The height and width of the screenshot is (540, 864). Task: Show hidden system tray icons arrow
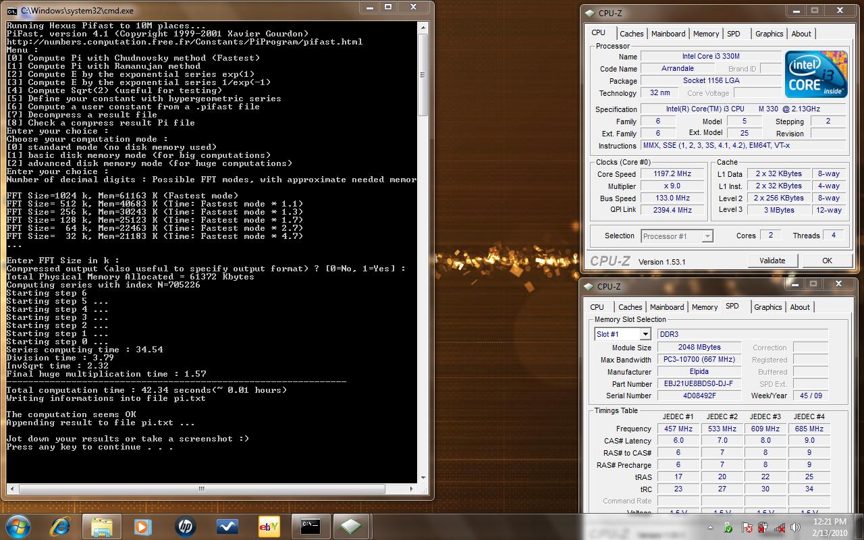[x=710, y=527]
